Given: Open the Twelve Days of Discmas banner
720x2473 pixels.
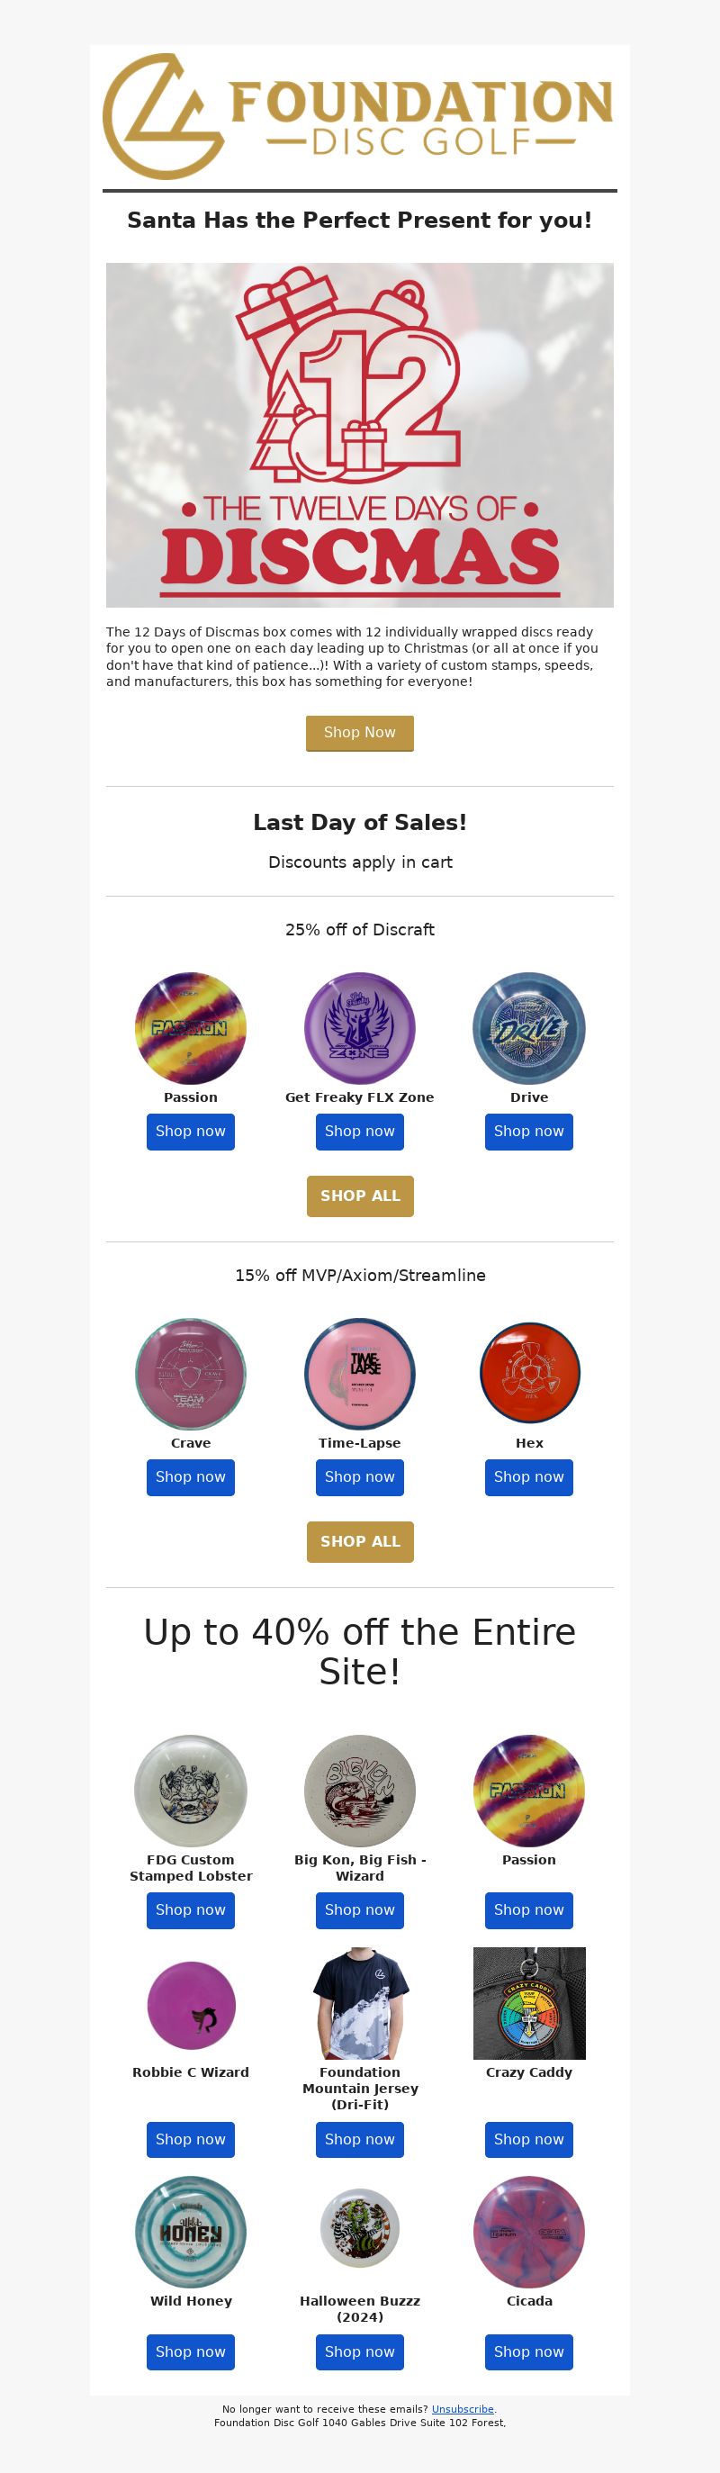Looking at the screenshot, I should click(x=359, y=435).
